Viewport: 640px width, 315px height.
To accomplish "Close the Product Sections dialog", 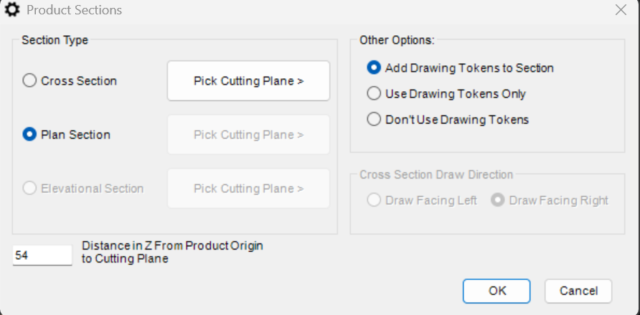I will click(621, 10).
